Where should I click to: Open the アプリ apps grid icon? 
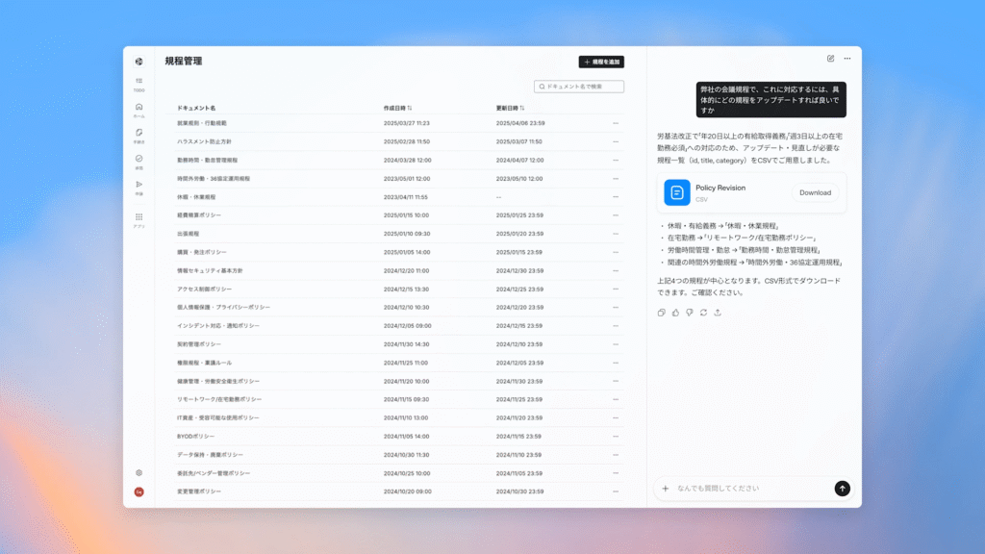point(139,219)
